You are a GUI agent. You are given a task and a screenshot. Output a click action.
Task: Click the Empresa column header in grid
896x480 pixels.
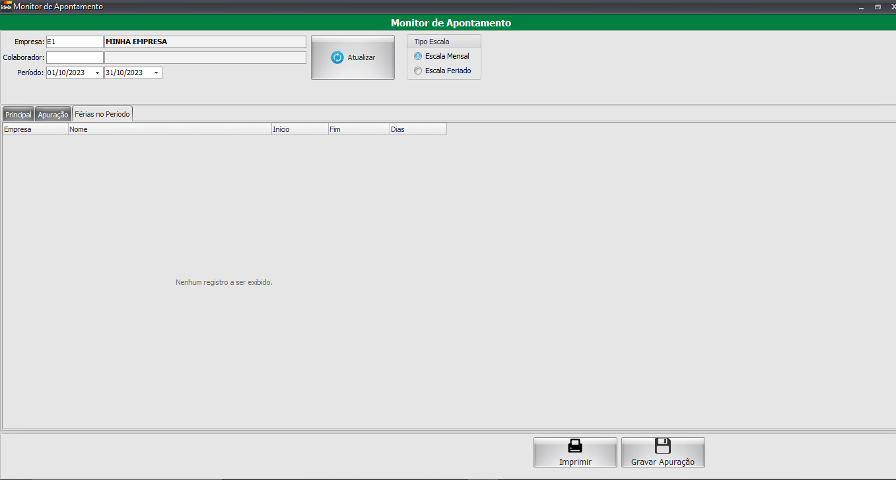click(35, 129)
